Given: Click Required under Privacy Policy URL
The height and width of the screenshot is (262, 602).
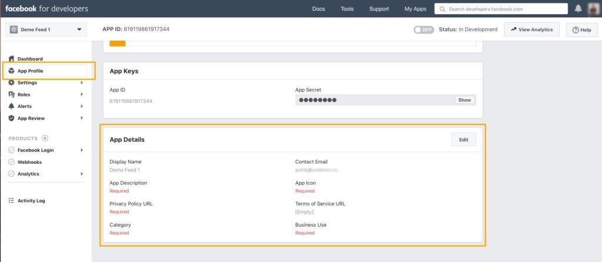Looking at the screenshot, I should pos(119,211).
